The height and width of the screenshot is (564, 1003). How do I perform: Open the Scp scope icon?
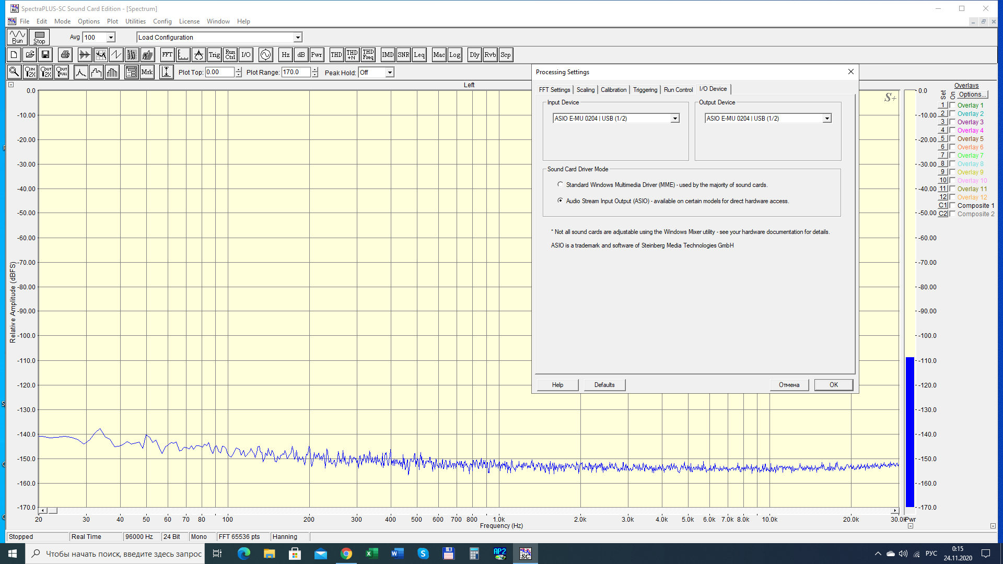[x=506, y=55]
